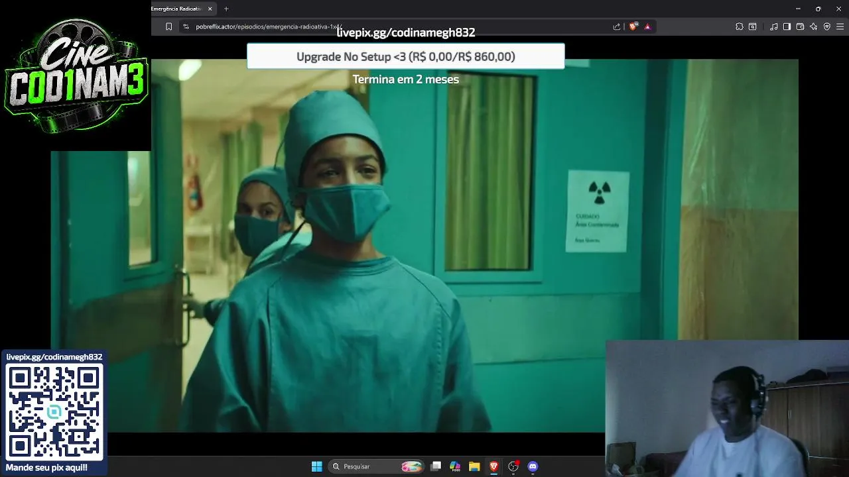
Task: Switch to Brave browser in taskbar
Action: pos(493,466)
